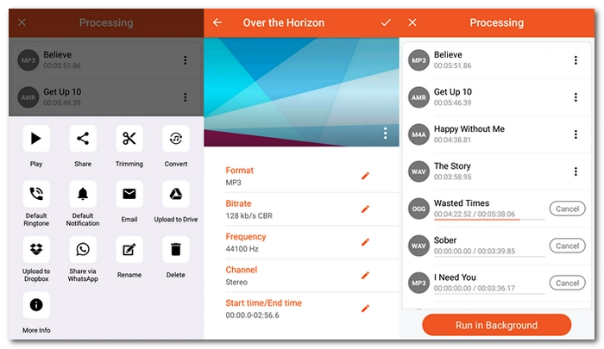Tap the Play icon in action sheet
The height and width of the screenshot is (349, 604).
36,139
